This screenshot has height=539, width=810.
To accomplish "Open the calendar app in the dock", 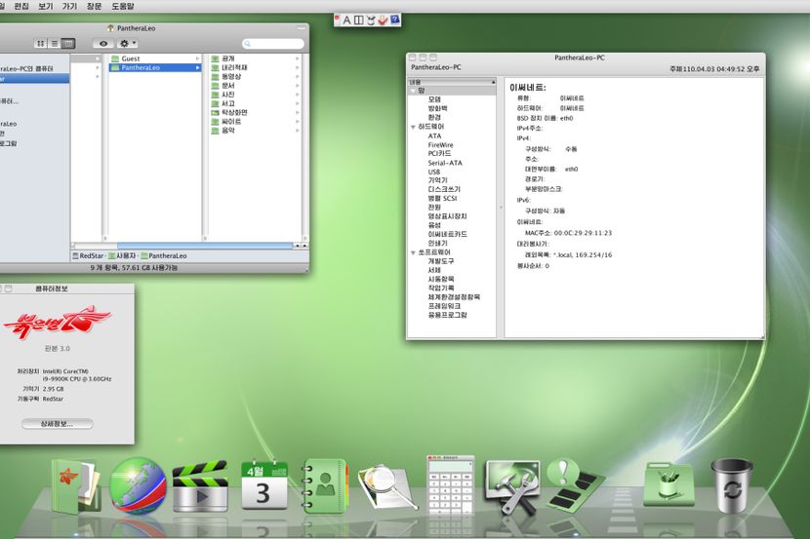I will 264,484.
